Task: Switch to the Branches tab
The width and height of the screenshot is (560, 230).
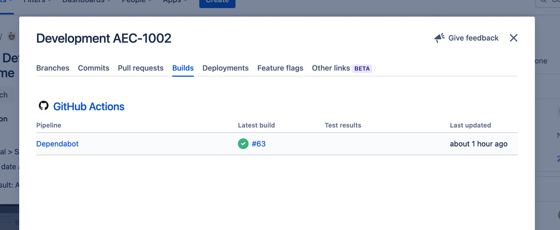Action: [53, 68]
